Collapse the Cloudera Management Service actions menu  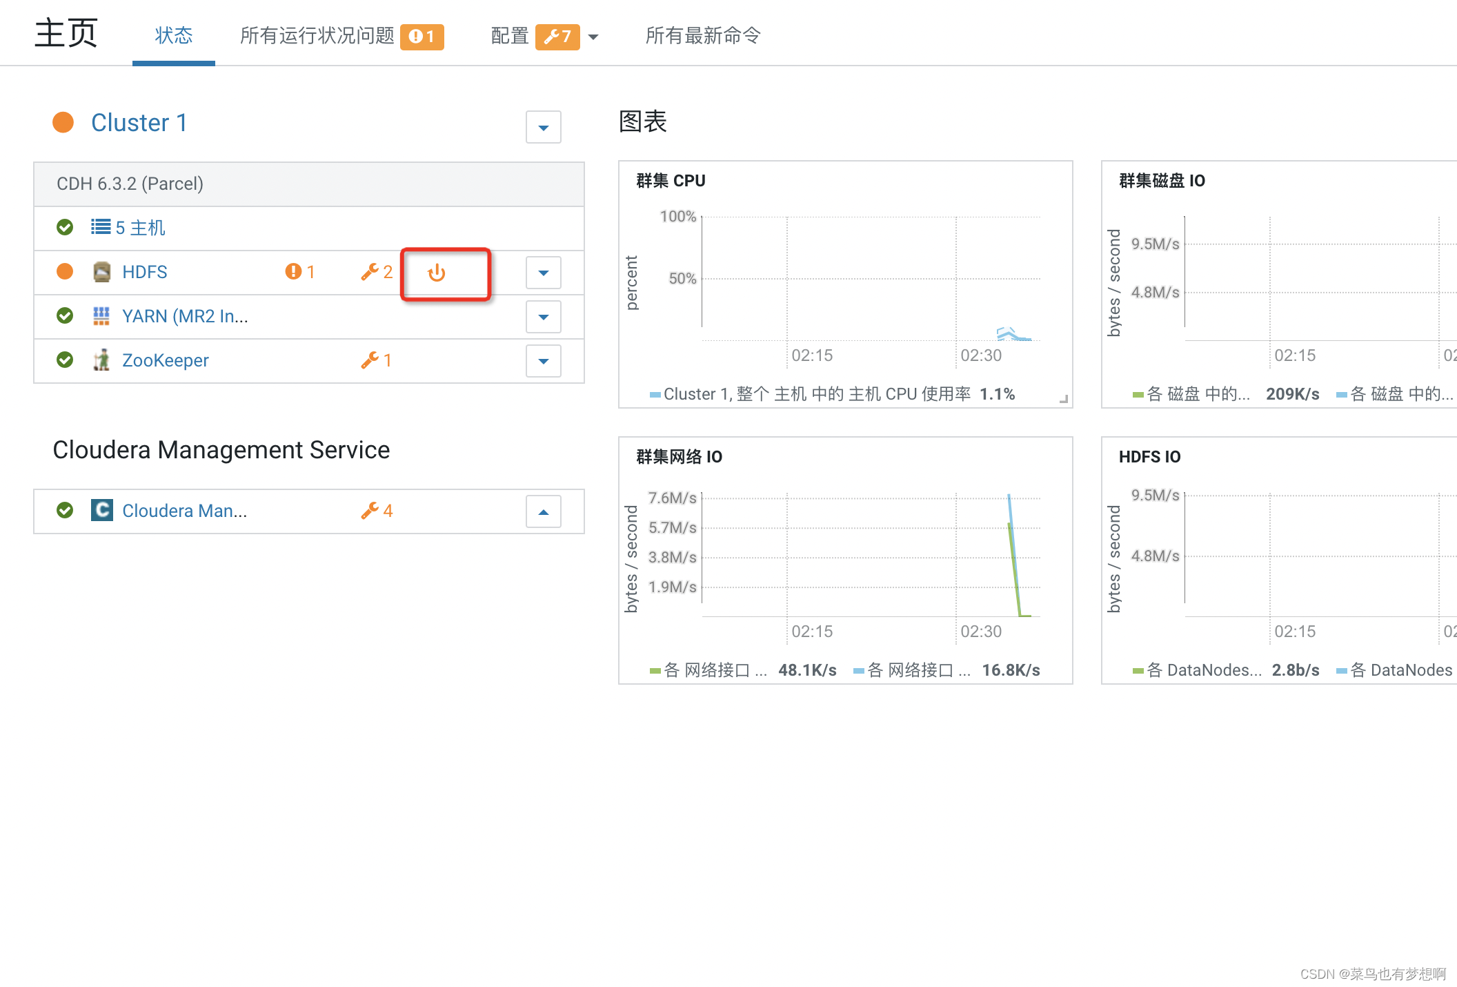pos(544,511)
